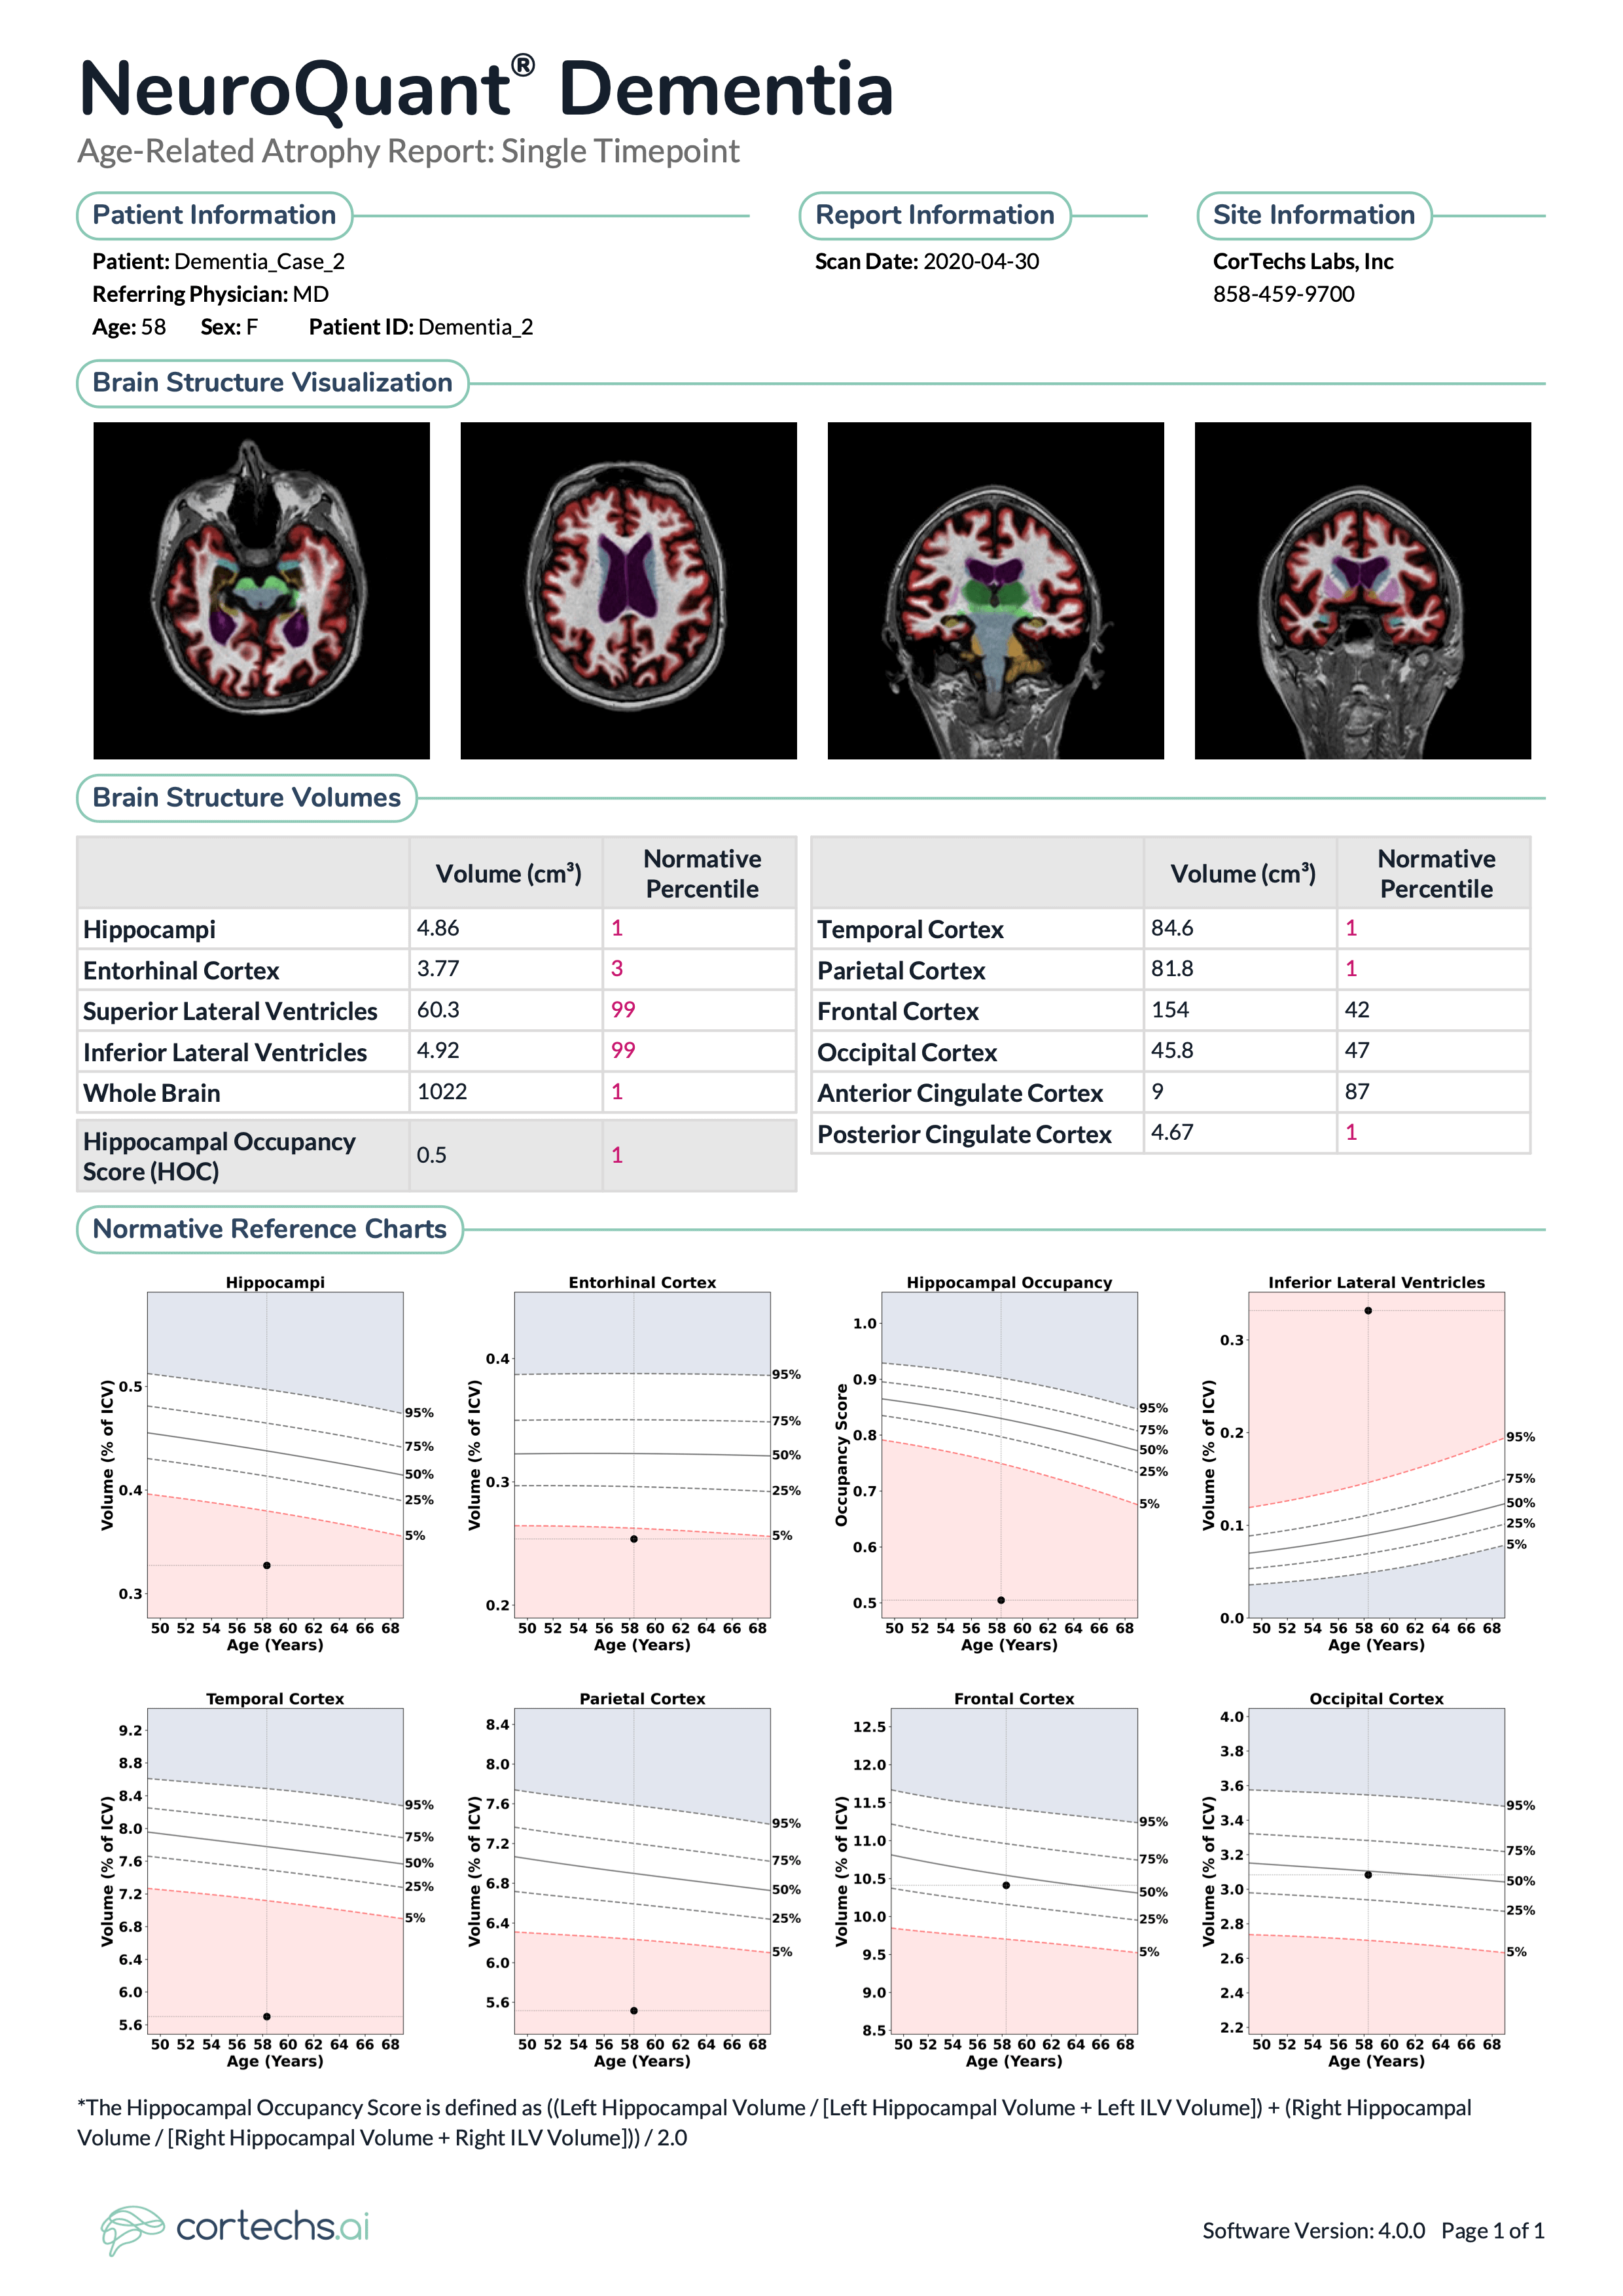Click data point in Inferior Lateral Ventricles chart

coord(1368,1310)
